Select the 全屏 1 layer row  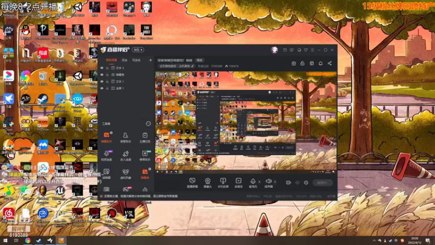(x=126, y=88)
